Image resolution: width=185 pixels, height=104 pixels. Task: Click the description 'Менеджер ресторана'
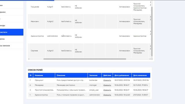tap(66, 85)
